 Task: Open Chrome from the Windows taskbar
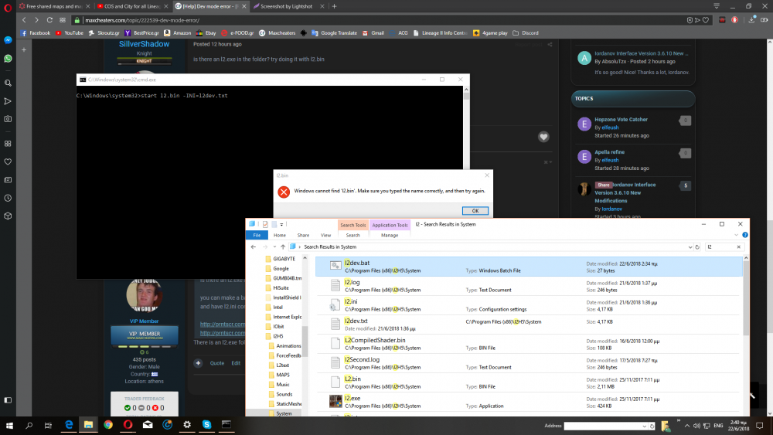click(108, 425)
